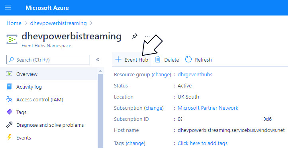The image size is (288, 155).
Task: Open the Azure portal hamburger menu
Action: tap(8, 8)
